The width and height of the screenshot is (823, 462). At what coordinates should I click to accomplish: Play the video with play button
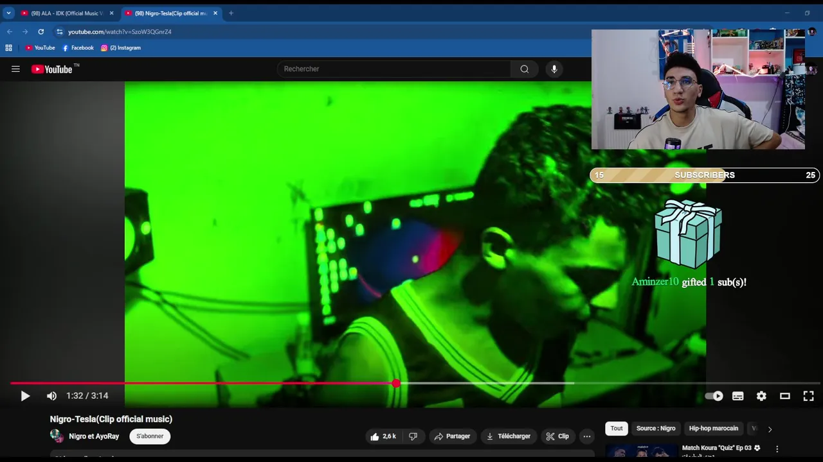[x=25, y=396]
